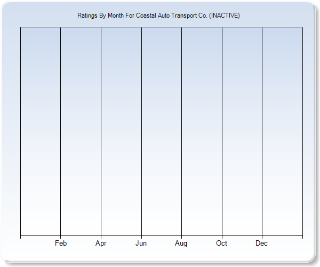Click the chart title about Coastal Auto Transport
320x267 pixels.
pyautogui.click(x=158, y=15)
